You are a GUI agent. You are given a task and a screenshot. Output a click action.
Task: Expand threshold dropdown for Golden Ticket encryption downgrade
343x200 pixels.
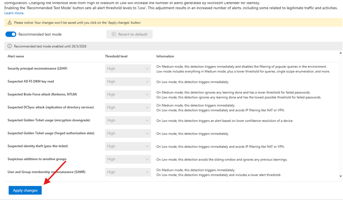click(x=127, y=121)
